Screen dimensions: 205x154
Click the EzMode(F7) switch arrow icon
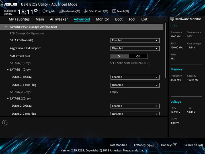click(x=151, y=145)
